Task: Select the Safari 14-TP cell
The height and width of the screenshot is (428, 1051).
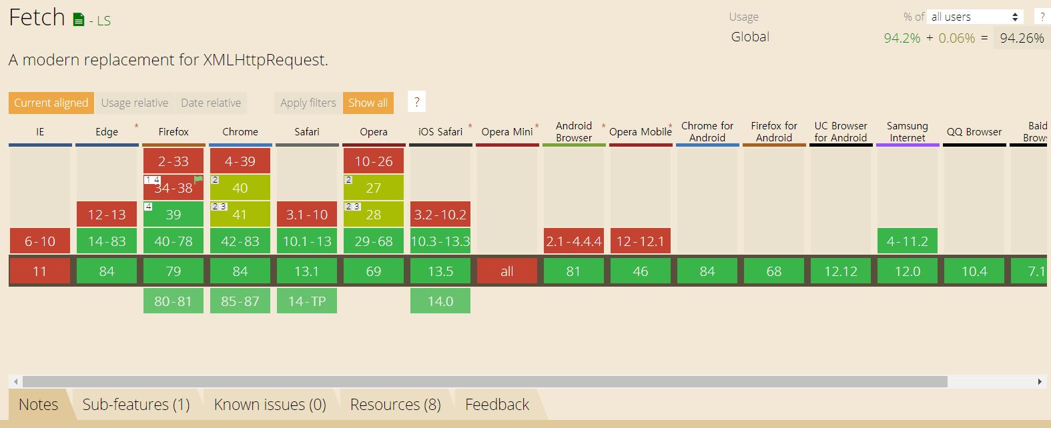Action: click(307, 301)
